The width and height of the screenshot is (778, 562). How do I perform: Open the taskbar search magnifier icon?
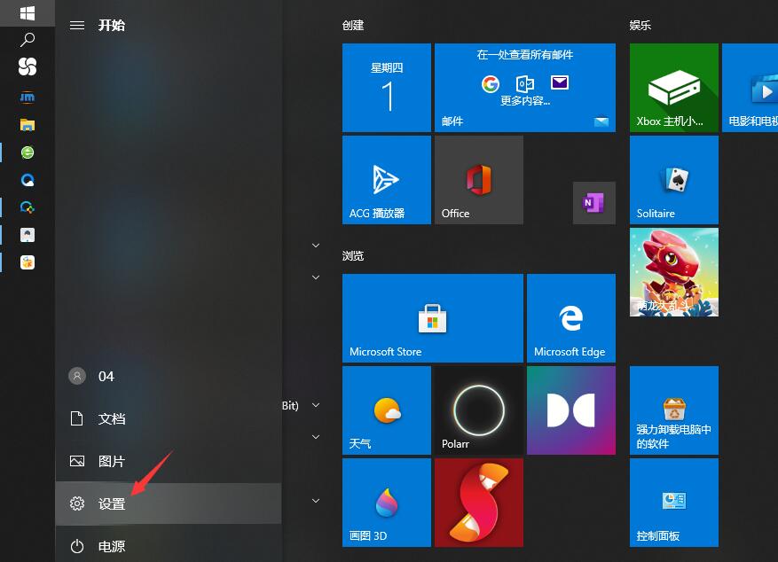[x=28, y=40]
